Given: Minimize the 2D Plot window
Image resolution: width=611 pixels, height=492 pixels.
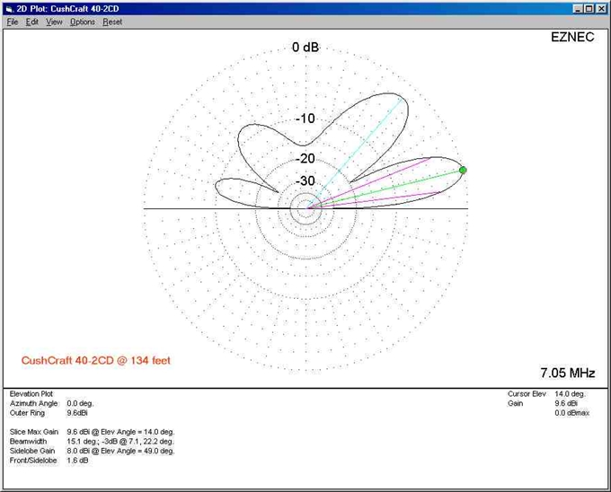Looking at the screenshot, I should pyautogui.click(x=579, y=9).
